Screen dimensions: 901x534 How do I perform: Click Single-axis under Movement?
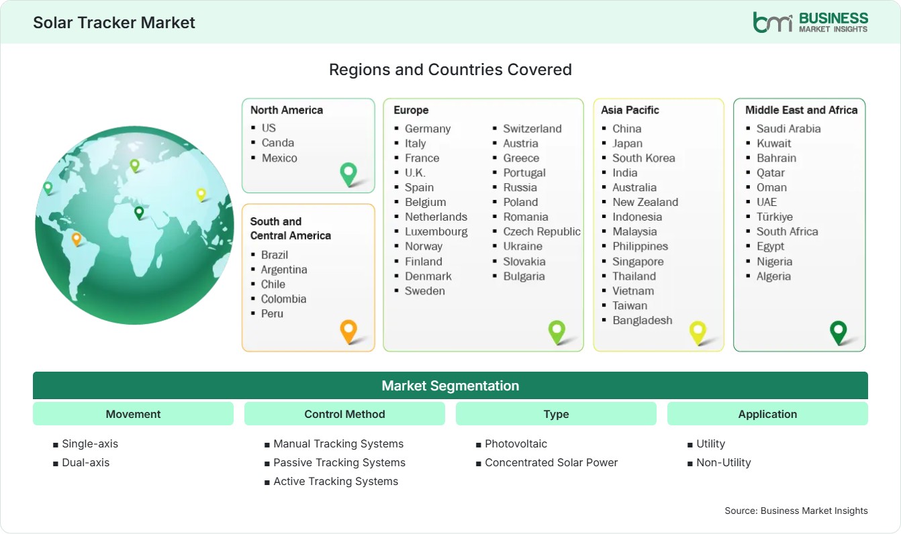click(x=90, y=443)
